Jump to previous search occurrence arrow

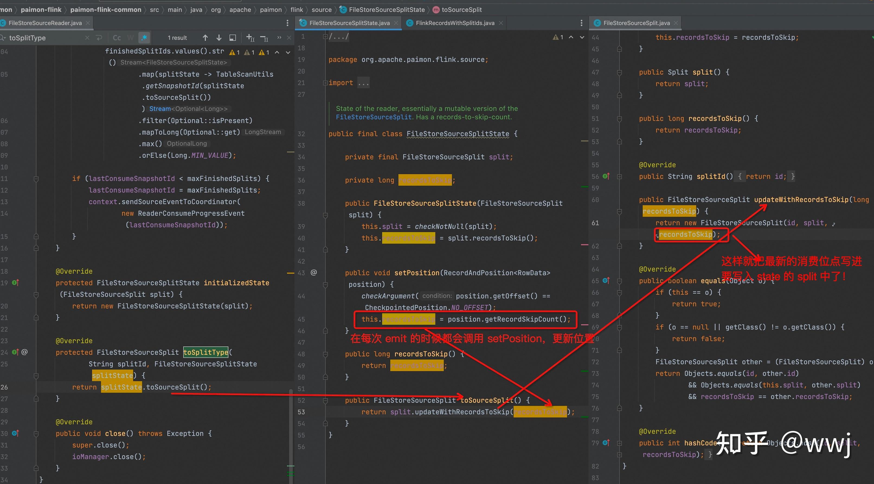[x=205, y=38]
